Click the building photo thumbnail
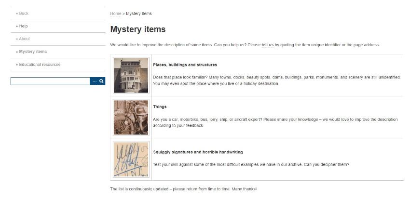Viewport: 410px width, 200px height. coord(131,76)
